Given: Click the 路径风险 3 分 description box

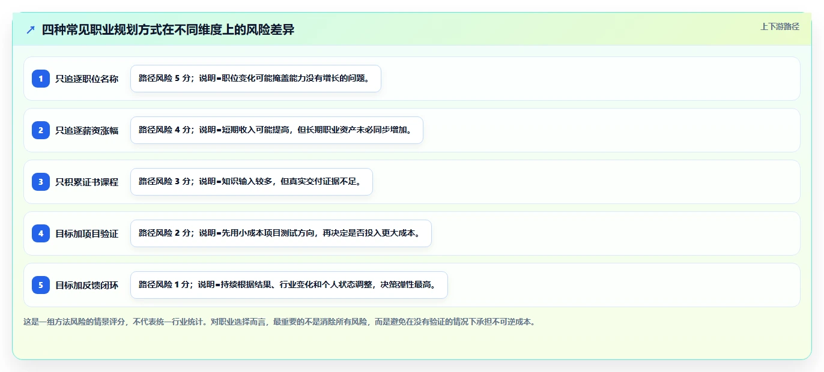Looking at the screenshot, I should [x=252, y=182].
